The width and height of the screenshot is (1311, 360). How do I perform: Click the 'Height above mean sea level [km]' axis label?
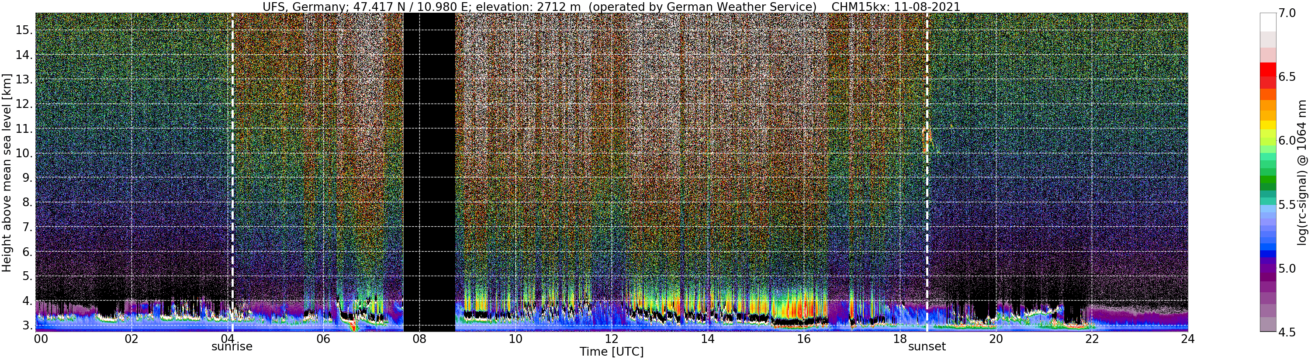[7, 173]
